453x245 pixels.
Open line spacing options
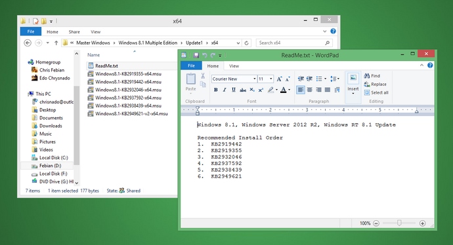point(335,79)
